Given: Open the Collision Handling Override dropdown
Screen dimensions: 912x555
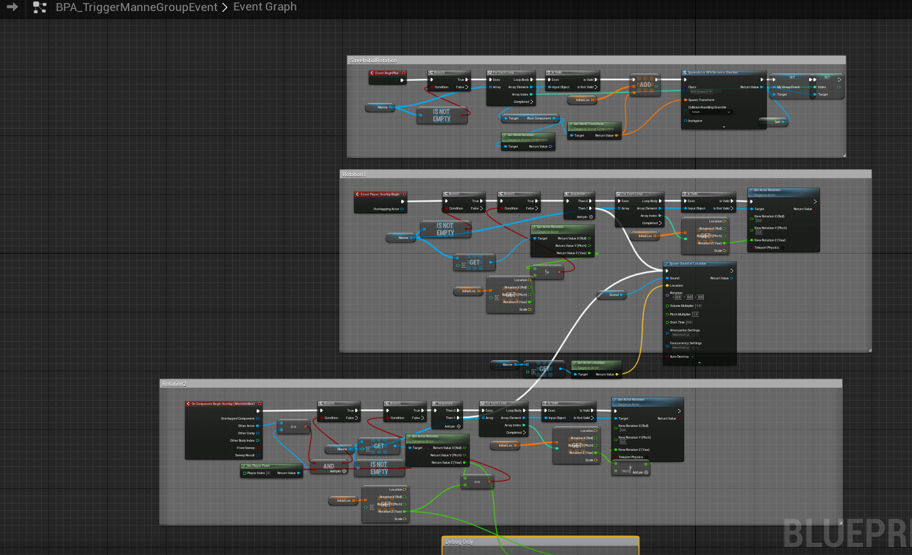Looking at the screenshot, I should click(710, 112).
